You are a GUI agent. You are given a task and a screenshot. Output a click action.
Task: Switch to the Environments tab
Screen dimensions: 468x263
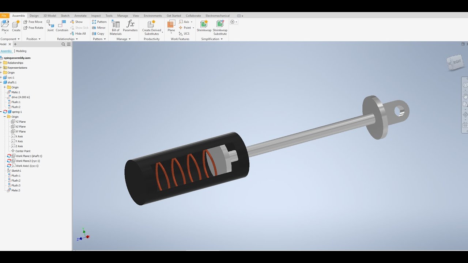[x=153, y=16]
